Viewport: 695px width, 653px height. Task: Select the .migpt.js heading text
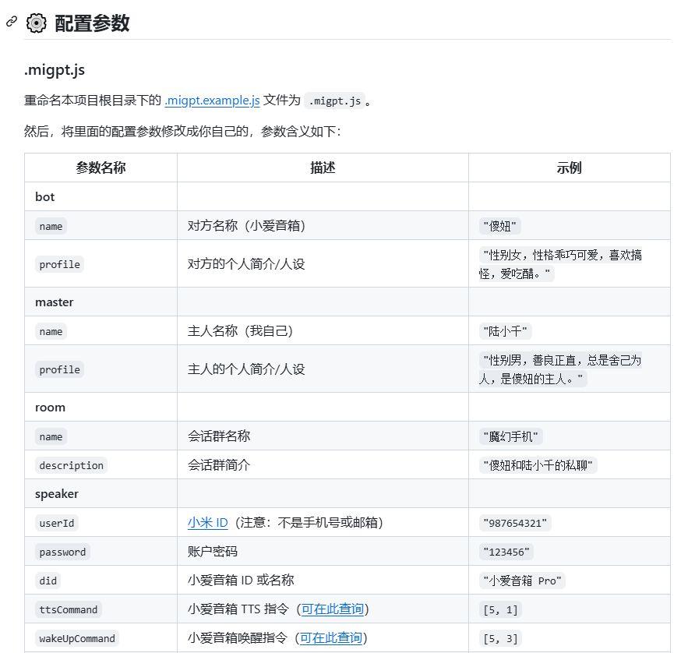tap(53, 70)
